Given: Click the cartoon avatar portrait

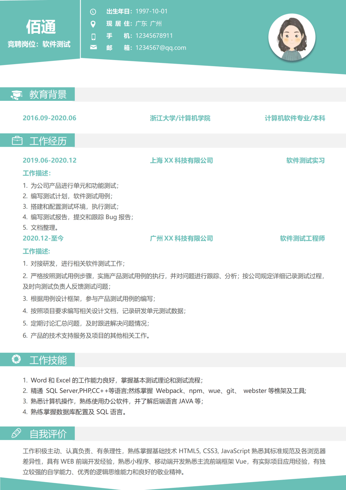Looking at the screenshot, I should coord(292,37).
